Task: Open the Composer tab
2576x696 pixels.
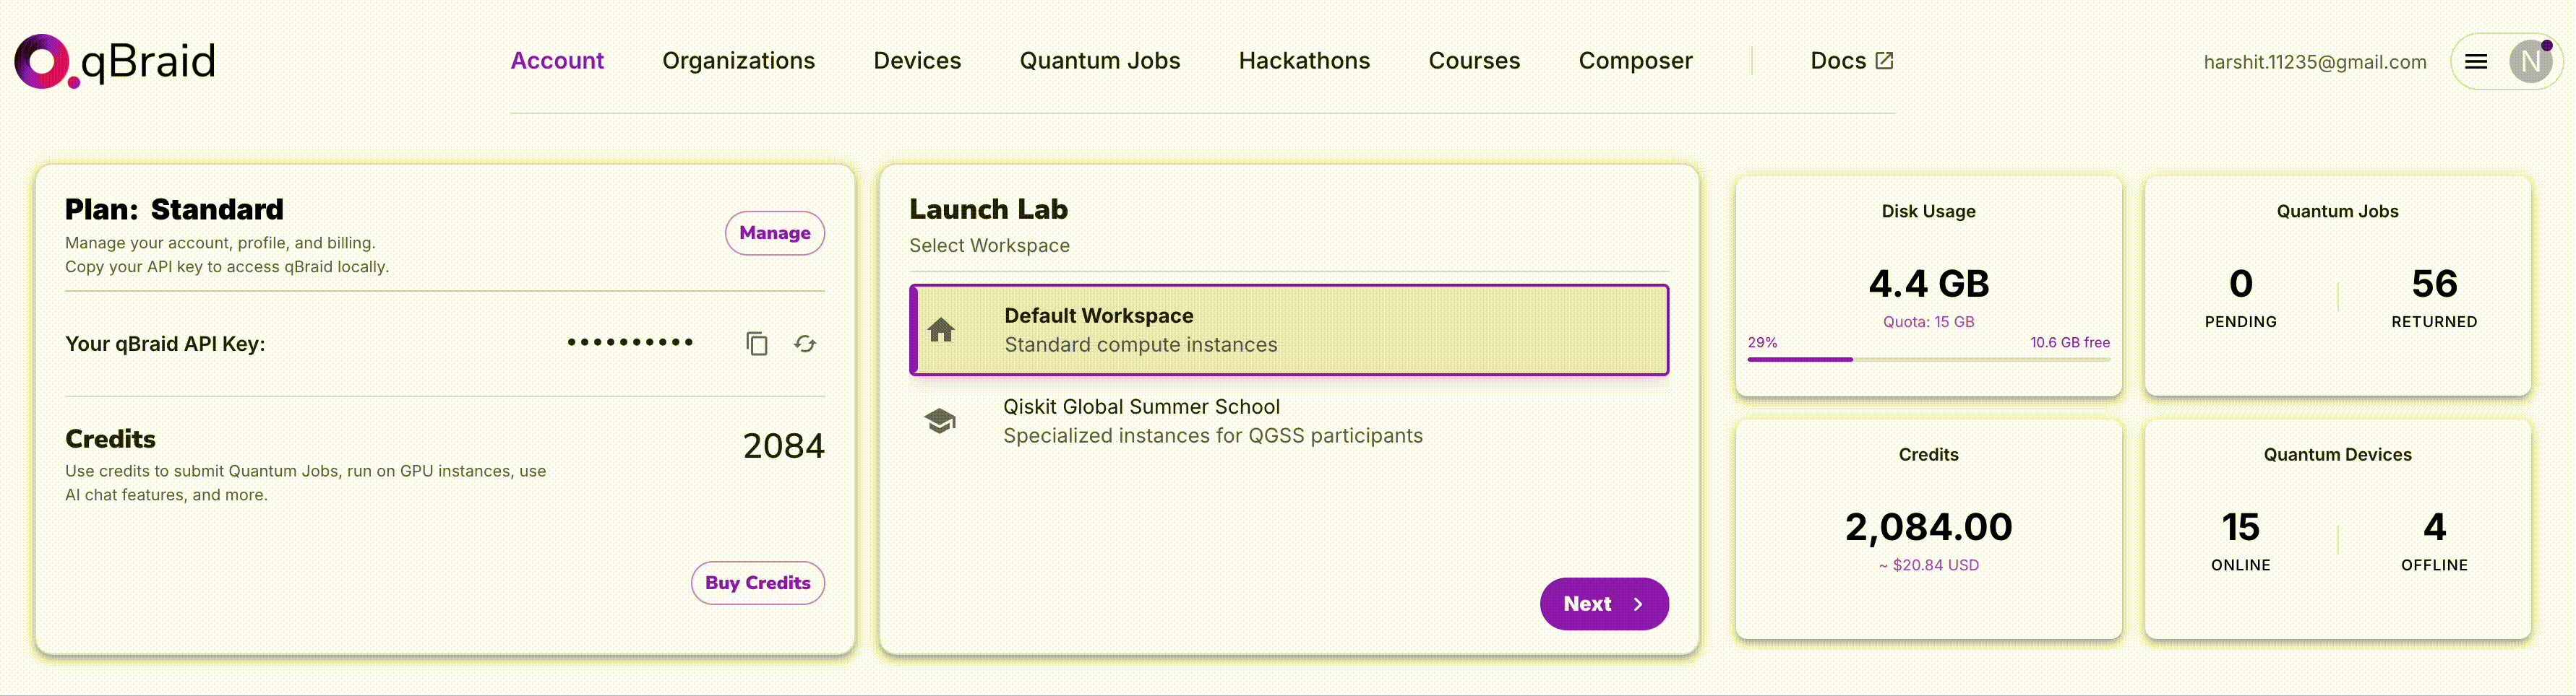Action: point(1635,61)
